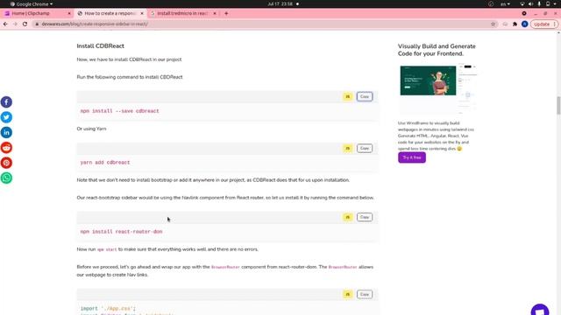Click the code text npm install --save cdbreact

pos(119,111)
